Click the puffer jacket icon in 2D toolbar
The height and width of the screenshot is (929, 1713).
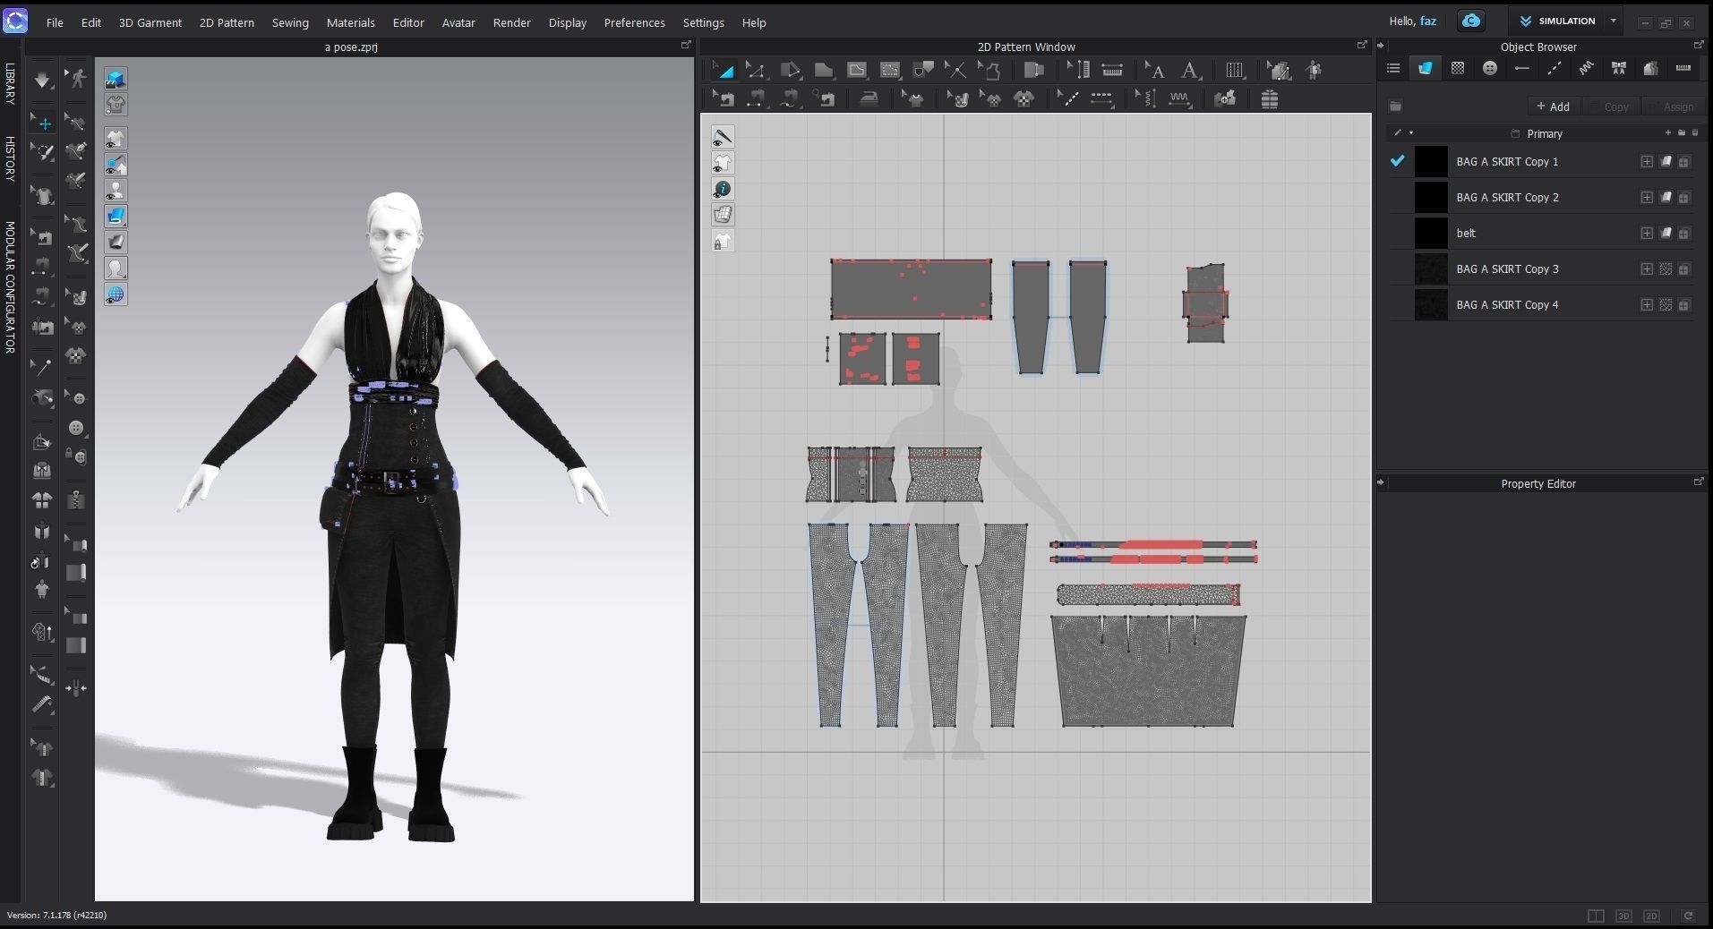pyautogui.click(x=1270, y=99)
